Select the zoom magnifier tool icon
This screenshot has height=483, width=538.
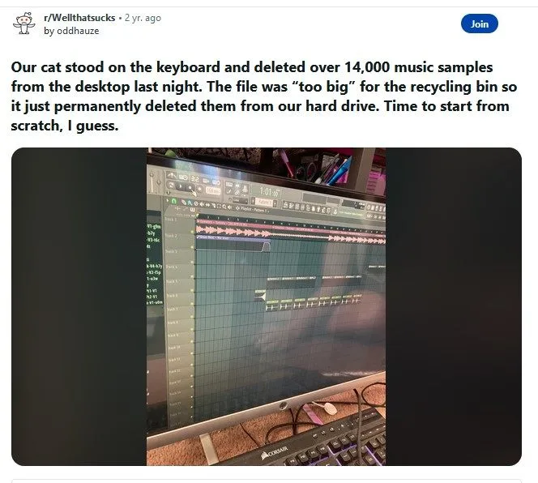coord(224,207)
